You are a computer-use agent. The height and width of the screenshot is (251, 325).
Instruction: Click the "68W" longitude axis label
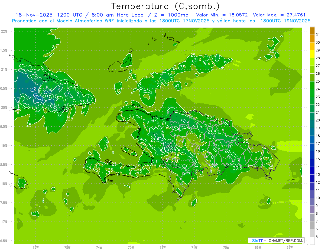290,247
